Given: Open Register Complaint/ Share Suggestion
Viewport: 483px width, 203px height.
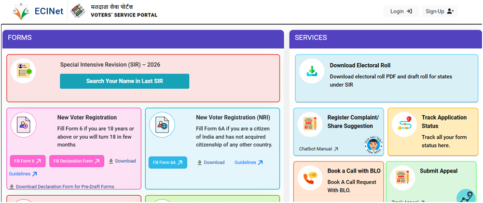Looking at the screenshot, I should click(x=353, y=122).
